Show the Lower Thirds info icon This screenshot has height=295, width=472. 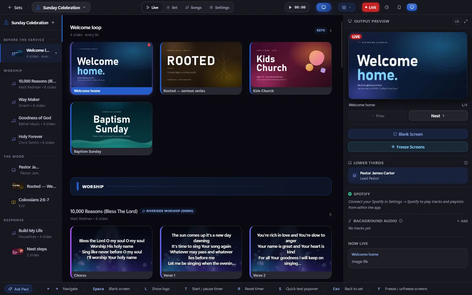pyautogui.click(x=466, y=163)
